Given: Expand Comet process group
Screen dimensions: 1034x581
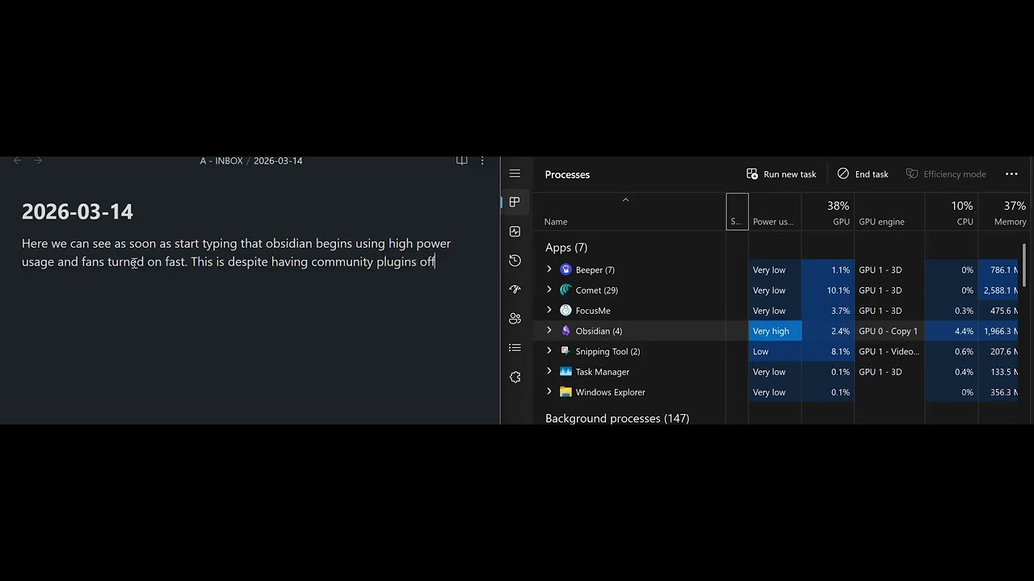Looking at the screenshot, I should 549,290.
